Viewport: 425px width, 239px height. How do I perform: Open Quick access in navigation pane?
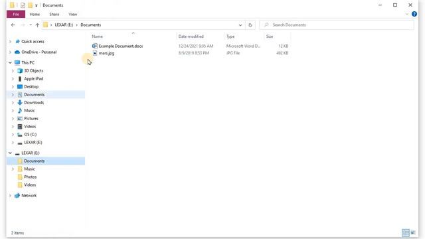coord(33,41)
